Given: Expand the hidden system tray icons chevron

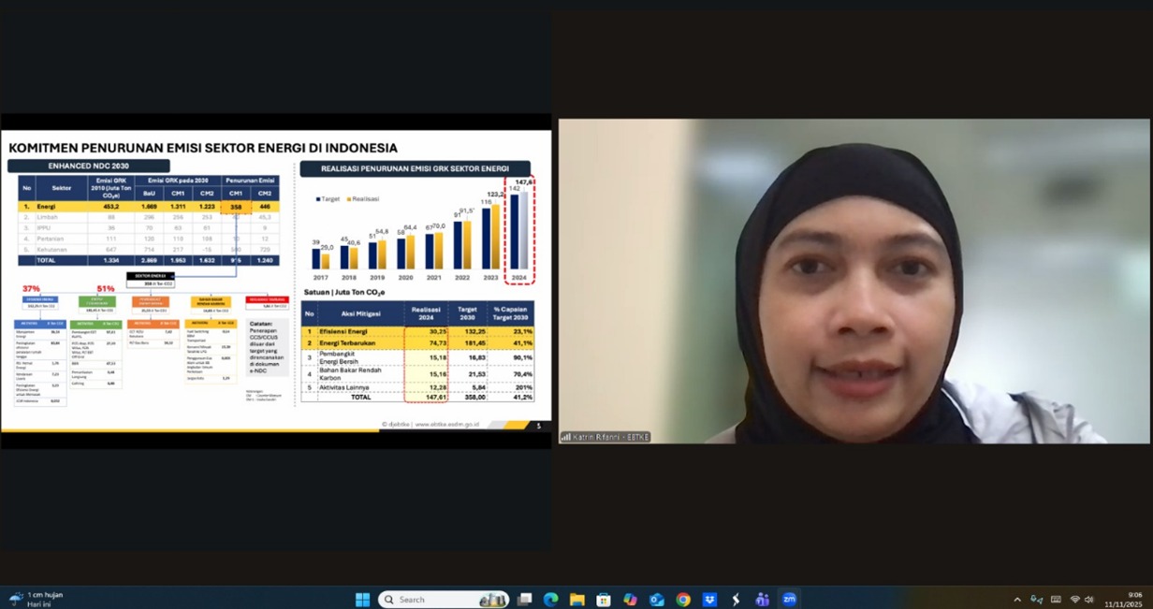Looking at the screenshot, I should (1017, 600).
